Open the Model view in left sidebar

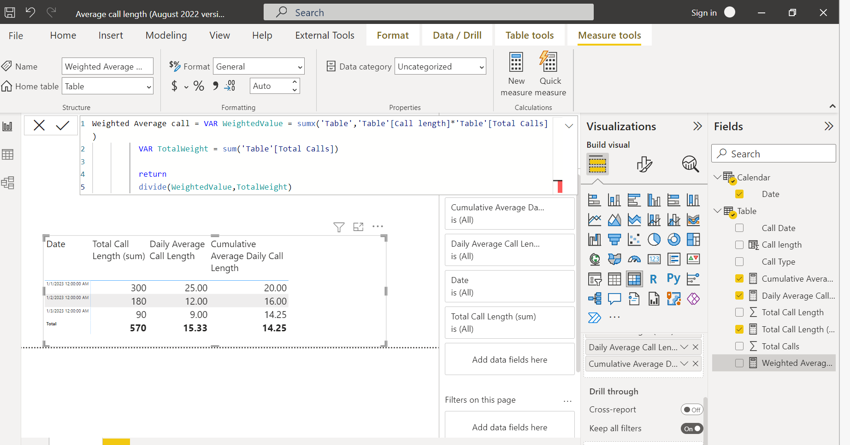tap(8, 183)
